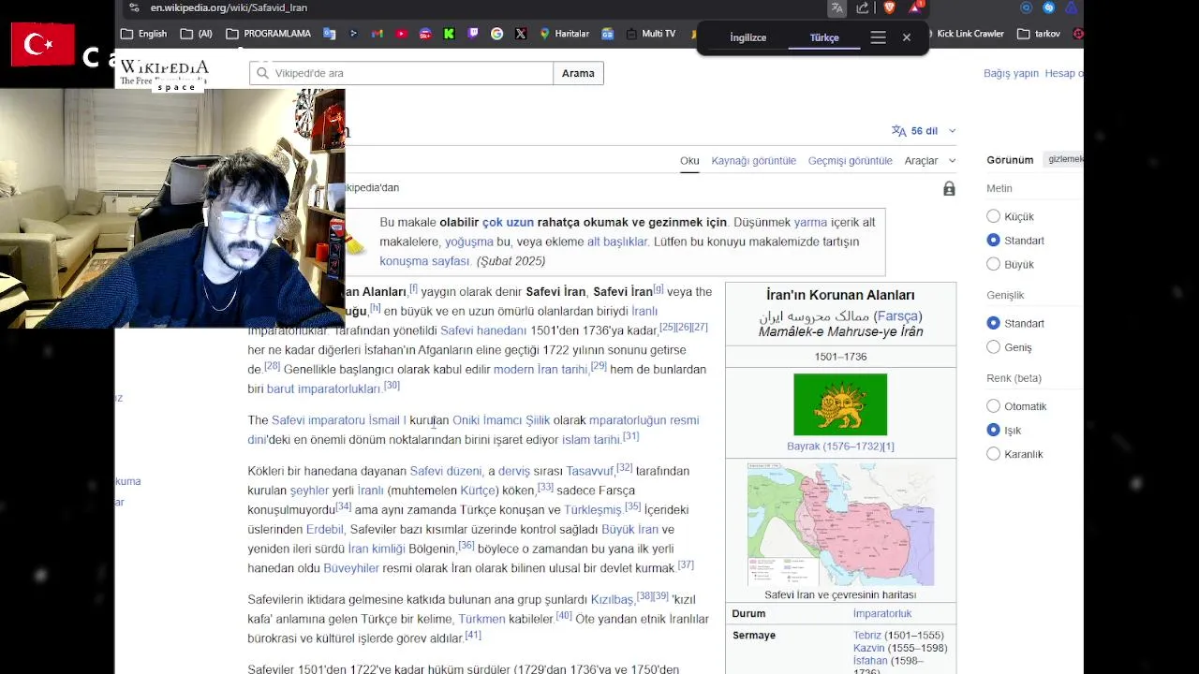The width and height of the screenshot is (1199, 674).
Task: Click the Safevi İran map thumbnail
Action: [x=840, y=524]
